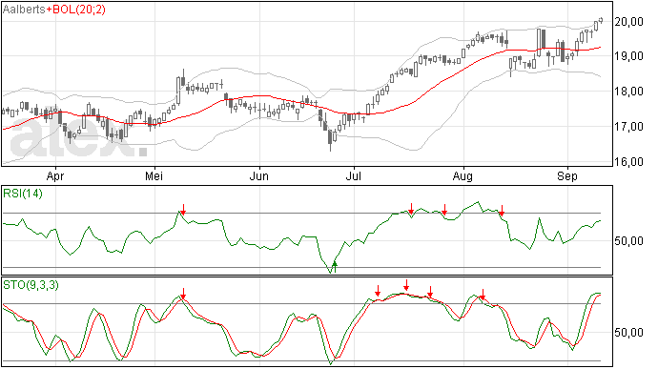Viewport: 658px width, 369px height.
Task: Click the mid-August red arrow on RSI panel
Action: point(502,211)
